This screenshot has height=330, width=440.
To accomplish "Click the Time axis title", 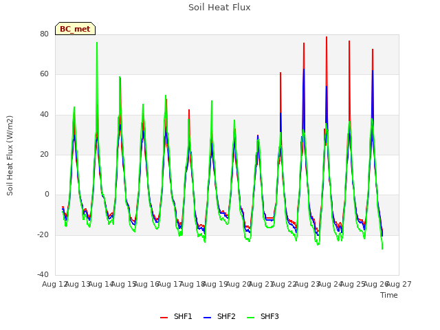I will [x=389, y=295].
